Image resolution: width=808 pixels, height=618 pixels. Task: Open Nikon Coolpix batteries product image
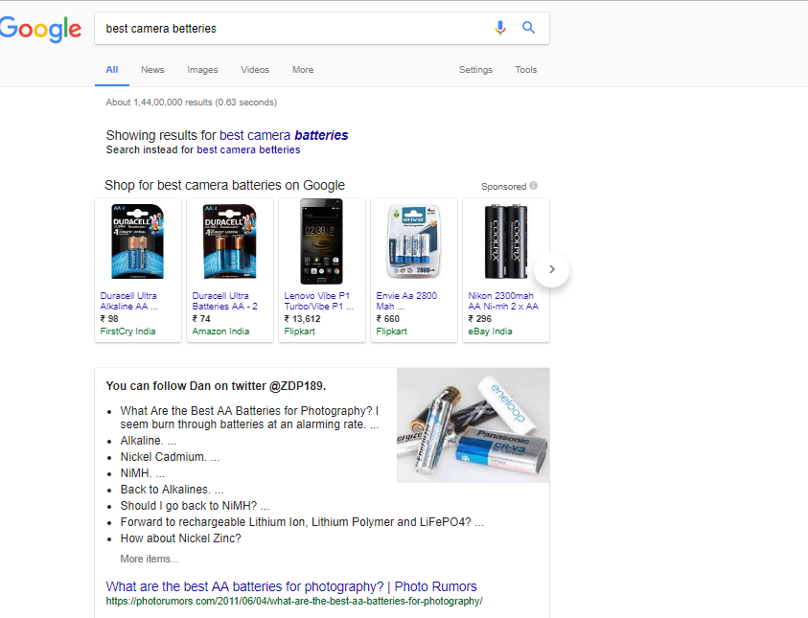[x=506, y=241]
